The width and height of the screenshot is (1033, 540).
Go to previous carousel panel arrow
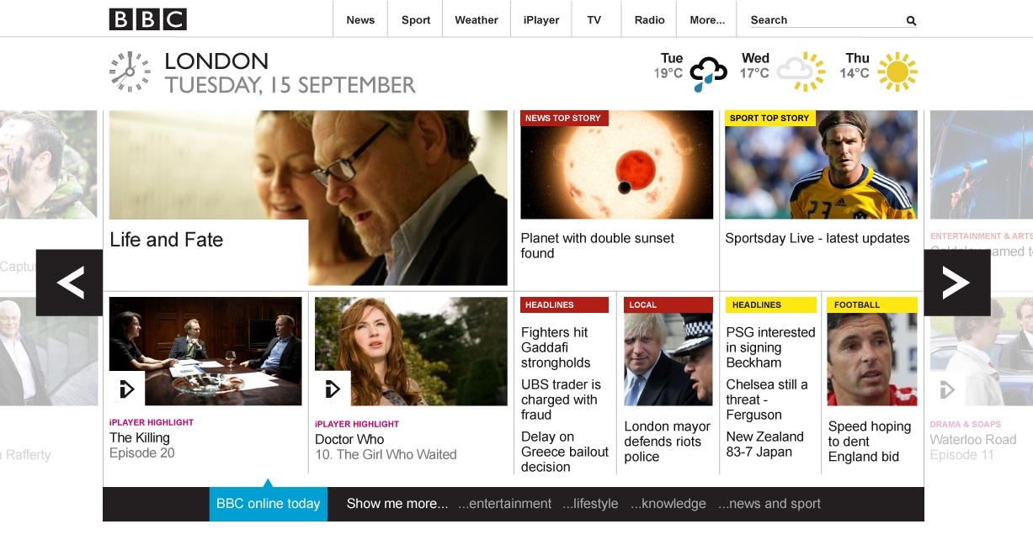click(70, 283)
